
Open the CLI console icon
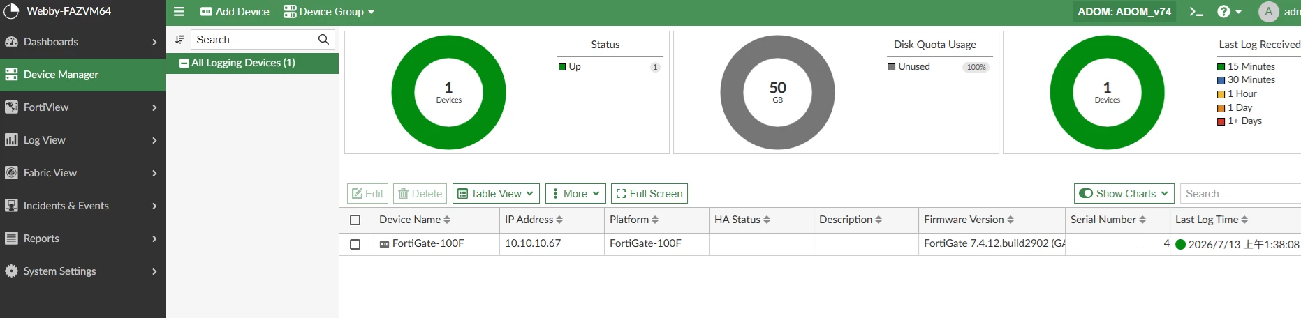tap(1196, 12)
